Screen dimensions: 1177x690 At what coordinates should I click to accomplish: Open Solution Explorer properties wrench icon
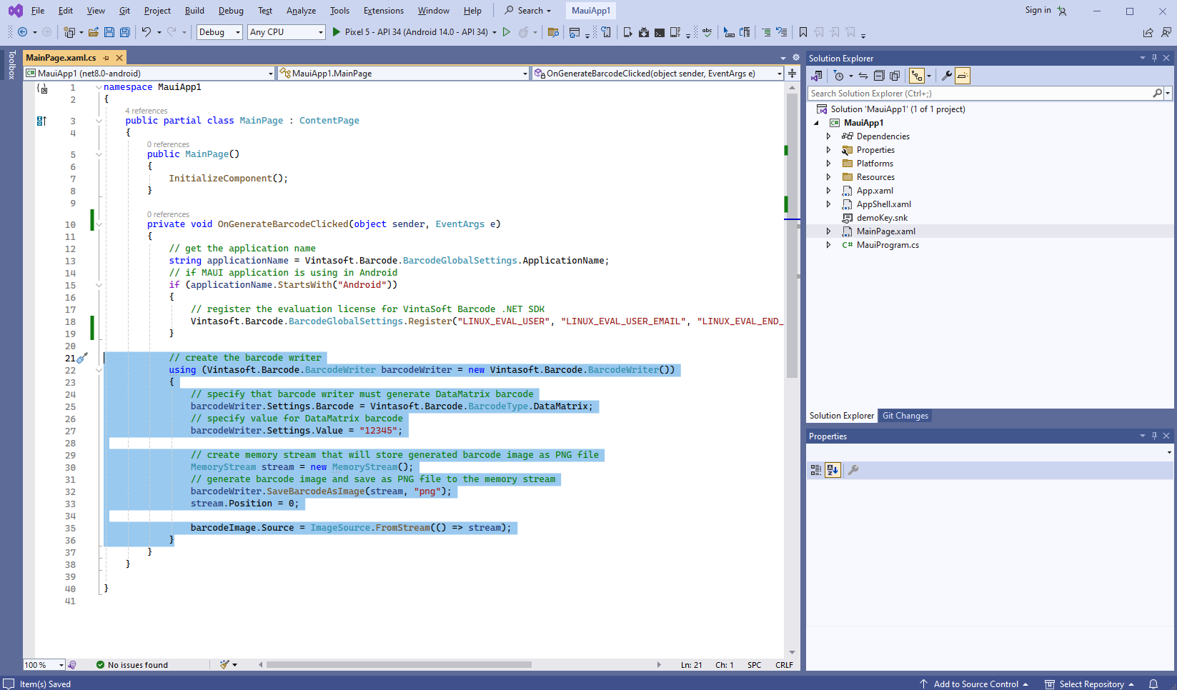[x=946, y=76]
